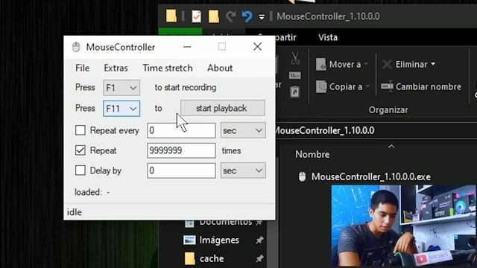
Task: Click the paste shortcut icon in Explorer ribbon
Action: (294, 92)
